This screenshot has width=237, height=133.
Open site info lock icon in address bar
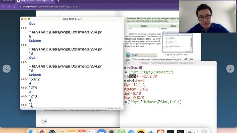coord(21,7)
